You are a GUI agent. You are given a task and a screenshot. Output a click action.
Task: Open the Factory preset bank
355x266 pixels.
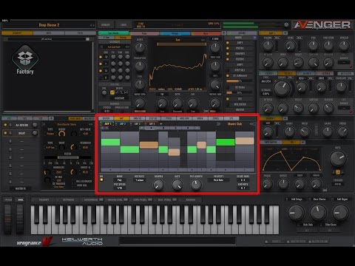pyautogui.click(x=25, y=60)
